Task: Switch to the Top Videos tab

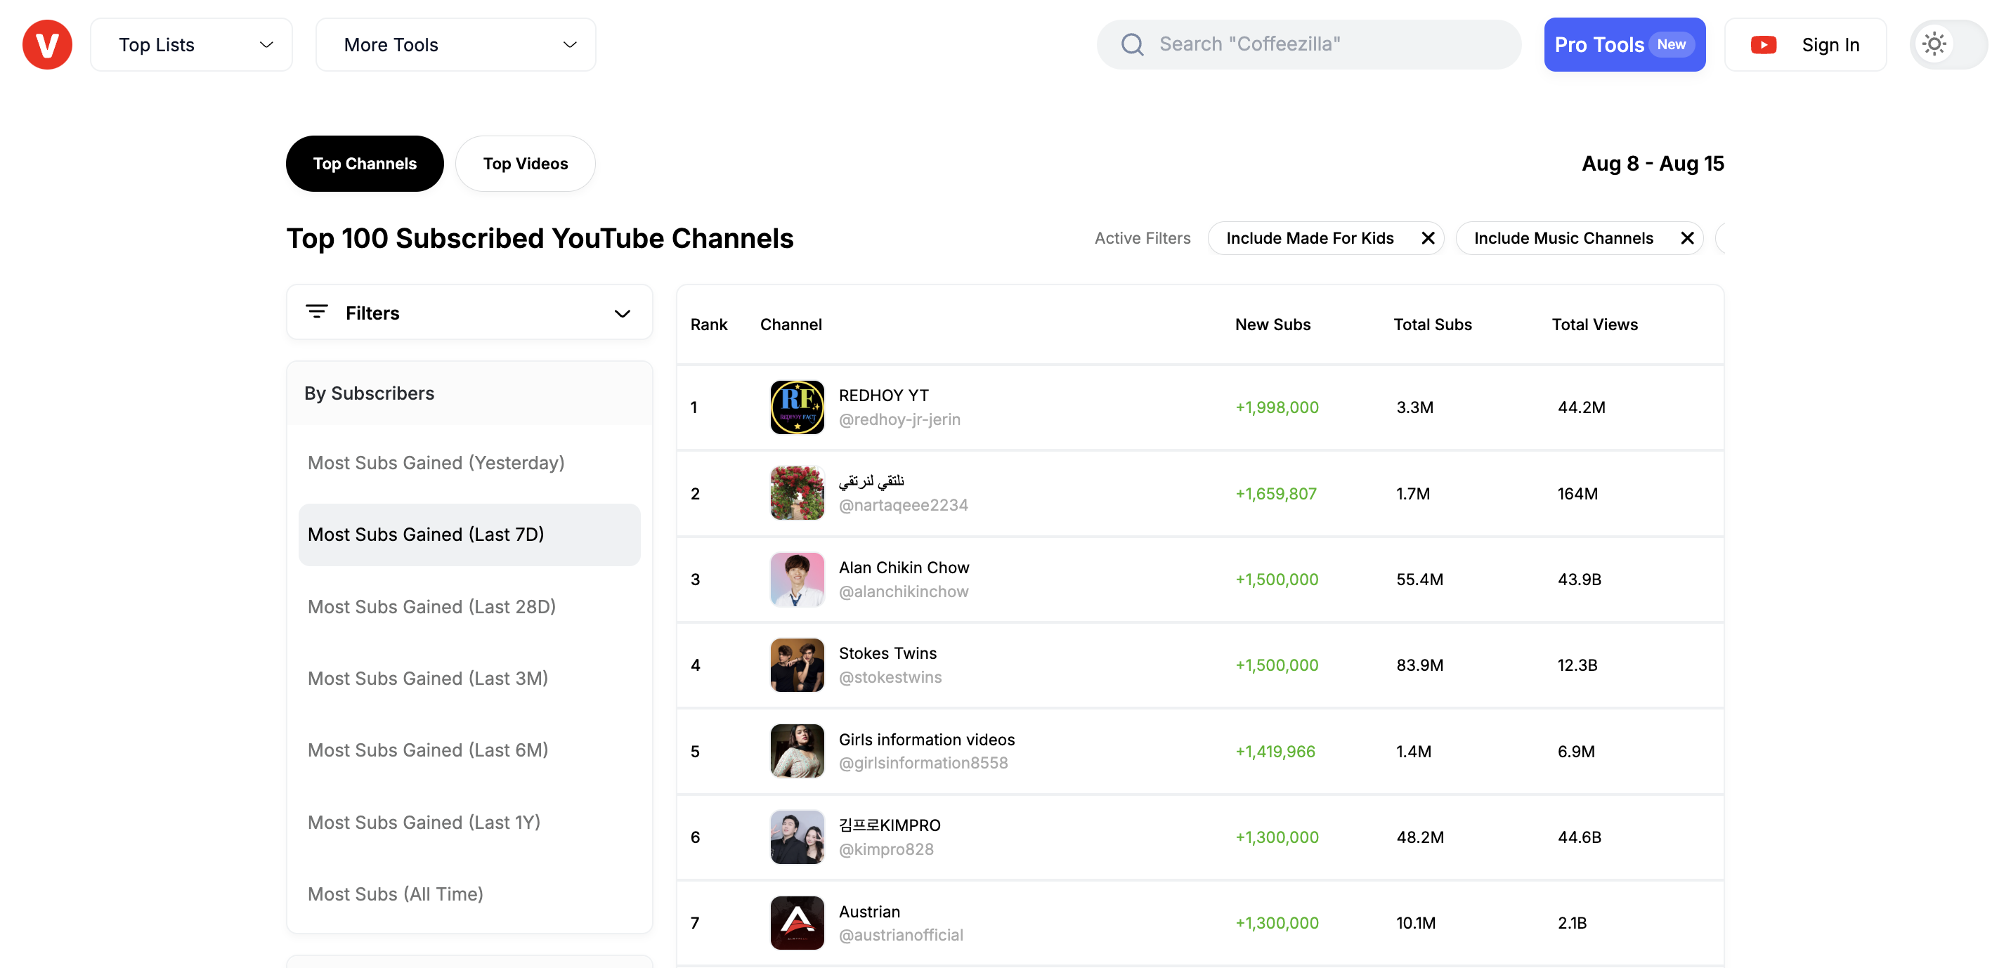Action: point(525,164)
